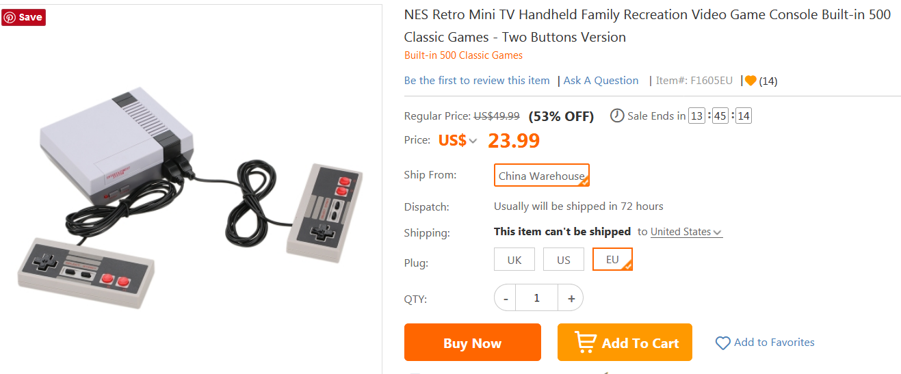The height and width of the screenshot is (374, 901).
Task: Click the Ask A Question link
Action: [x=601, y=81]
